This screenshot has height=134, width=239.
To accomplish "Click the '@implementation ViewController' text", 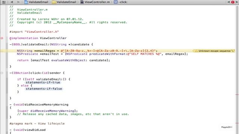I will click(38, 38).
